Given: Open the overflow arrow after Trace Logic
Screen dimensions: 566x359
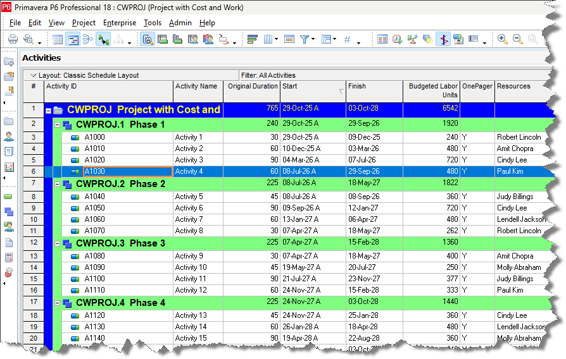Looking at the screenshot, I should tap(234, 43).
